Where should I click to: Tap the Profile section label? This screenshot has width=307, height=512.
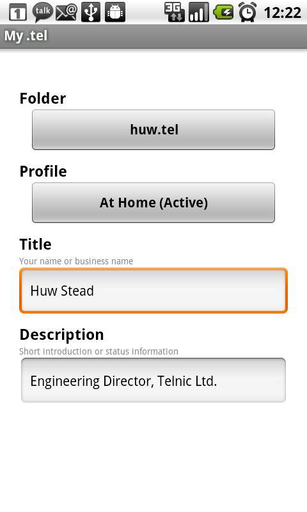coord(43,172)
